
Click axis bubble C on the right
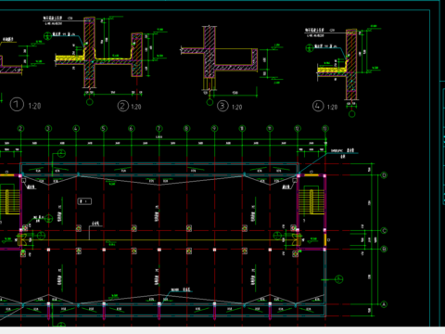pyautogui.click(x=384, y=231)
